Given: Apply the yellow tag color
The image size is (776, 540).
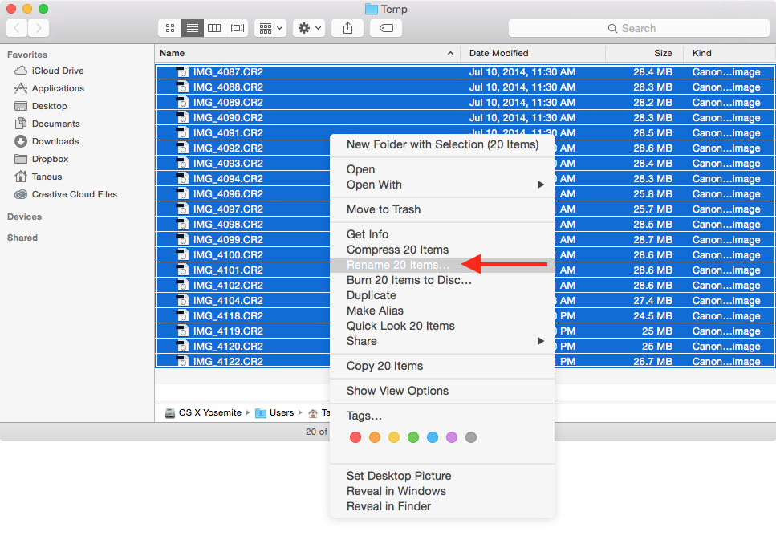Looking at the screenshot, I should point(394,437).
